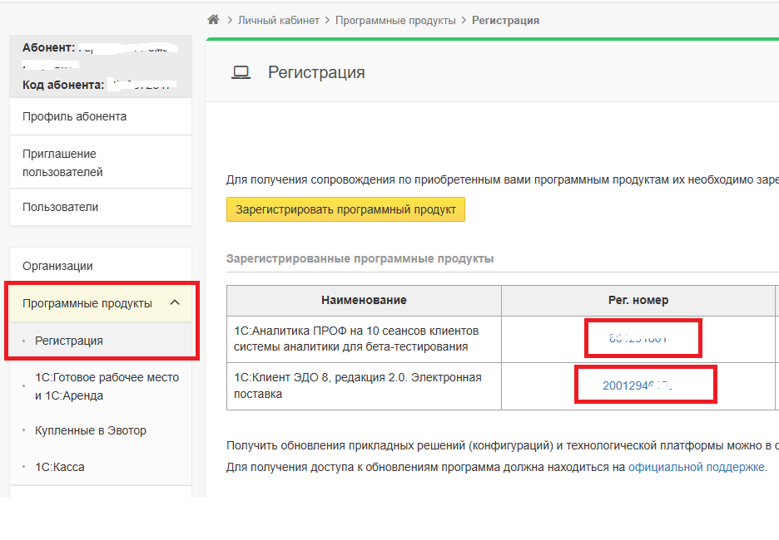Screen dimensions: 779x540
Task: Follow the официальной поддержке link
Action: pos(696,467)
